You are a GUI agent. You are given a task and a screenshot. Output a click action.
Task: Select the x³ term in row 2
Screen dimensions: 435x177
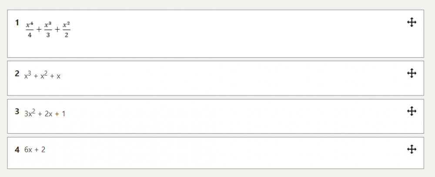[28, 75]
